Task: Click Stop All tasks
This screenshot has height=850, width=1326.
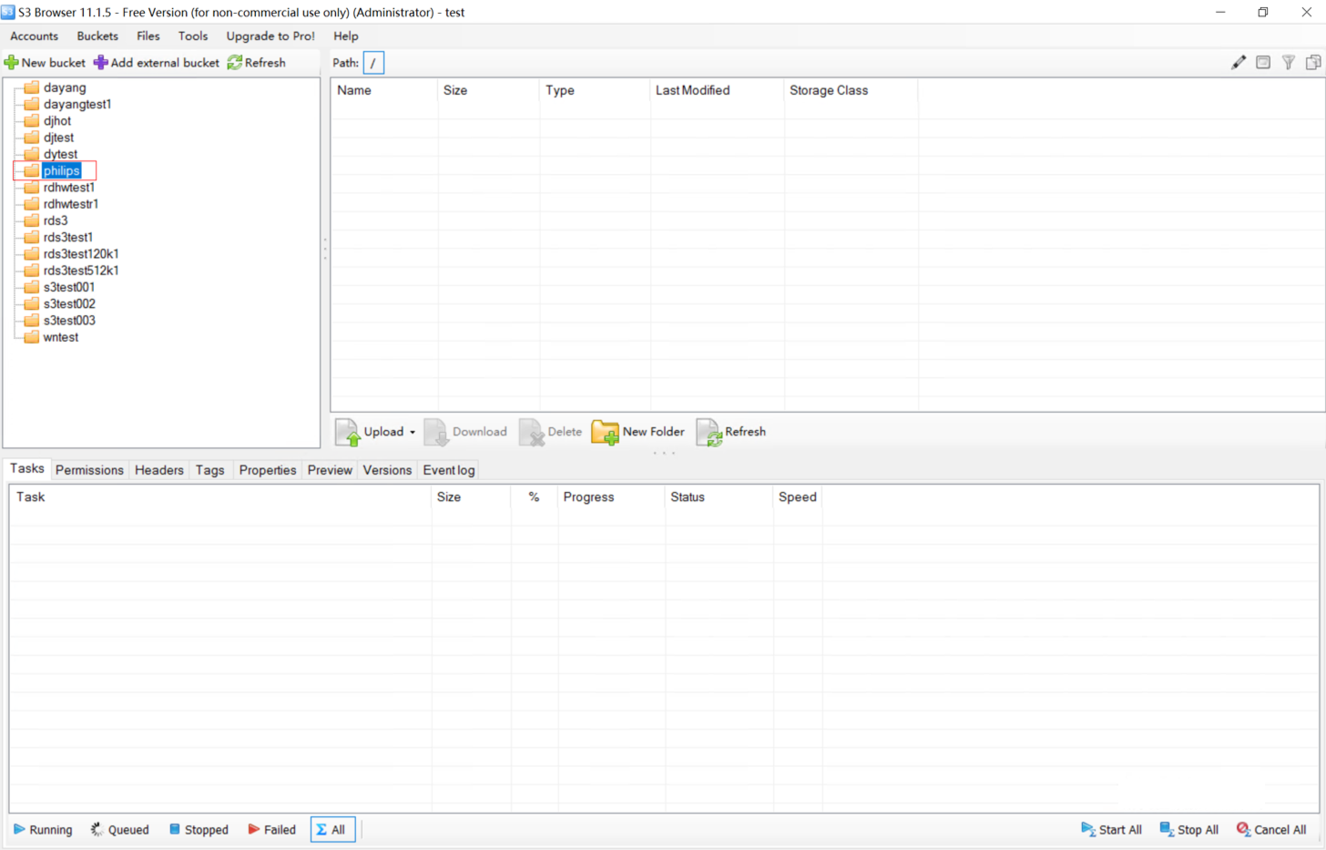Action: click(1189, 830)
